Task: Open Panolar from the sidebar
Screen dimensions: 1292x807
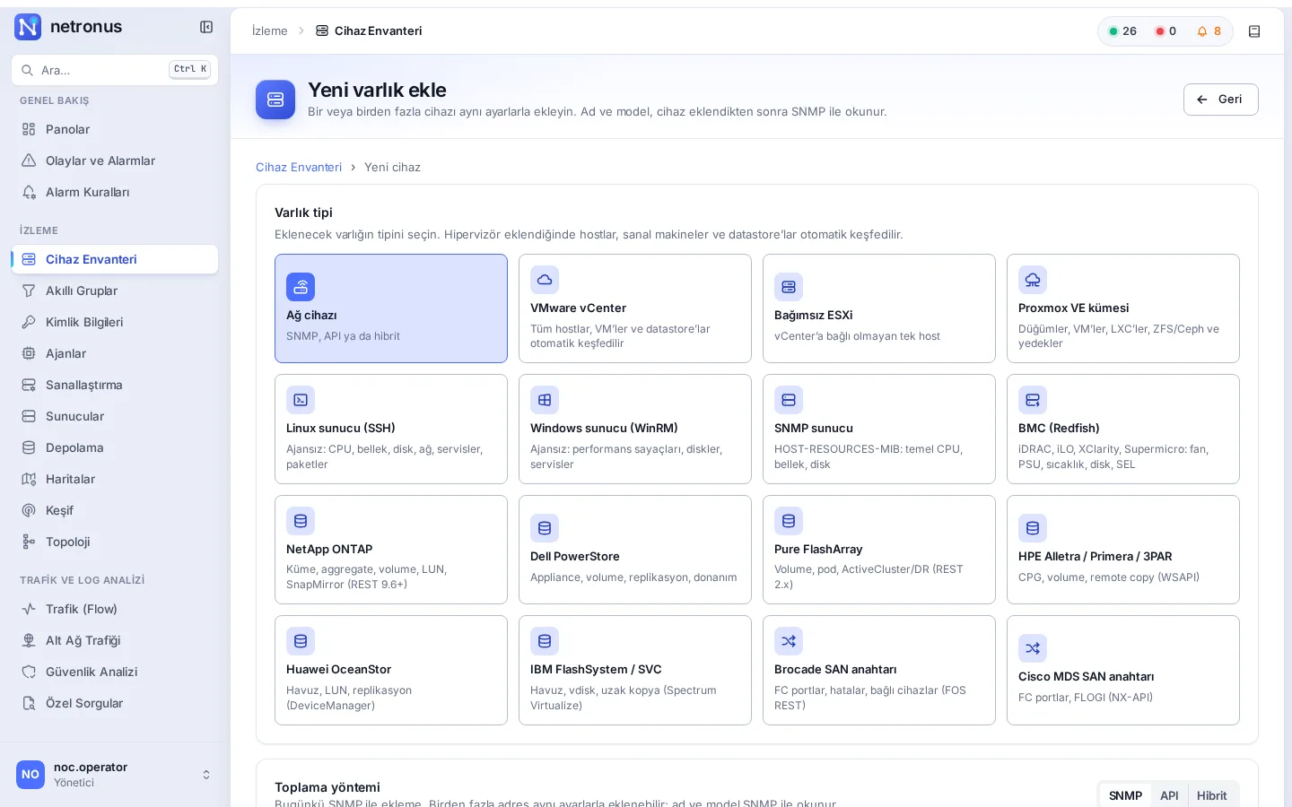Action: click(115, 129)
